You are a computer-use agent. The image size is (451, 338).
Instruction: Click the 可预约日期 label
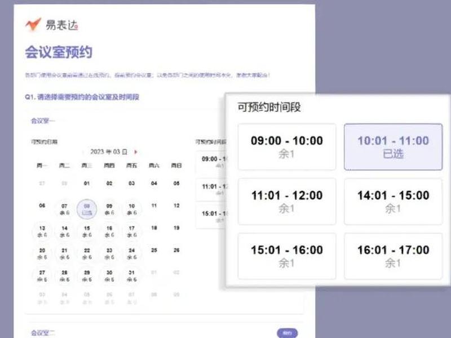coord(45,142)
